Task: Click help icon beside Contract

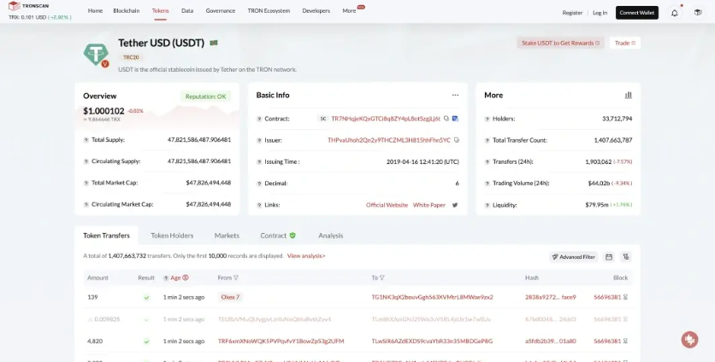Action: pyautogui.click(x=259, y=119)
